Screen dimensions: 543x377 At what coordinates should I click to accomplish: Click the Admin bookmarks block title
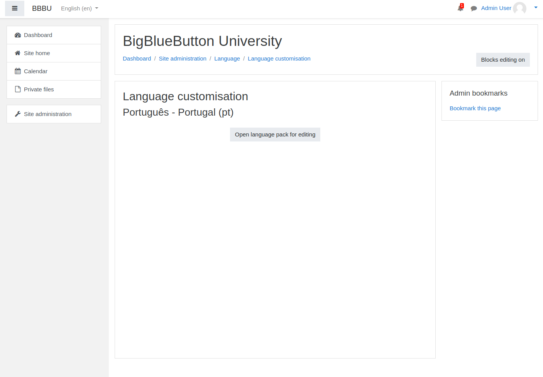[x=479, y=93]
